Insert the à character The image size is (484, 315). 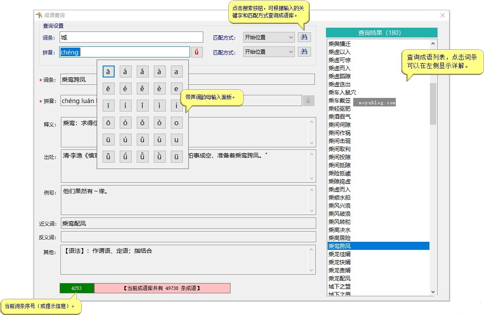point(159,72)
